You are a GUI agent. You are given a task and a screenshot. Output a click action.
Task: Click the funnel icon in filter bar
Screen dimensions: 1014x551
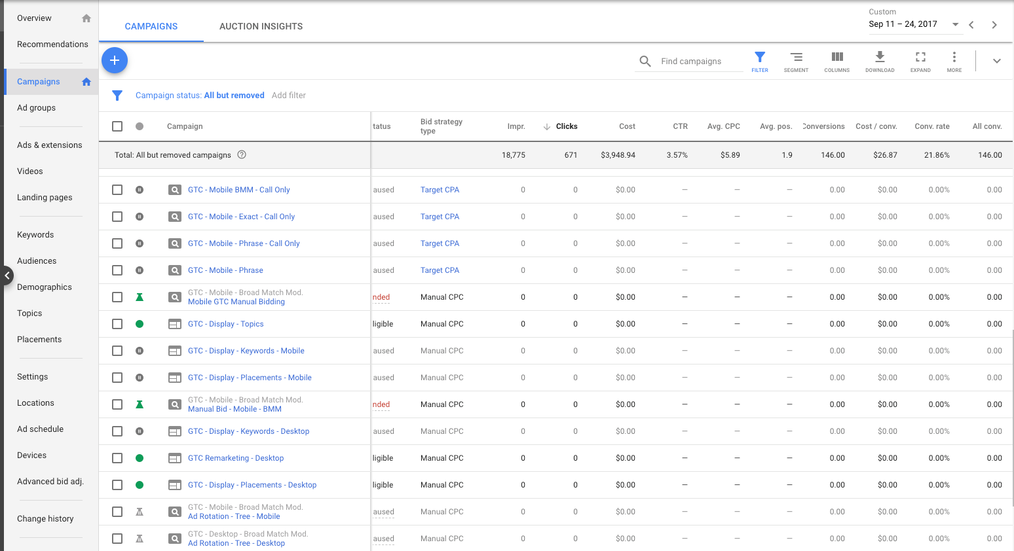pyautogui.click(x=117, y=96)
